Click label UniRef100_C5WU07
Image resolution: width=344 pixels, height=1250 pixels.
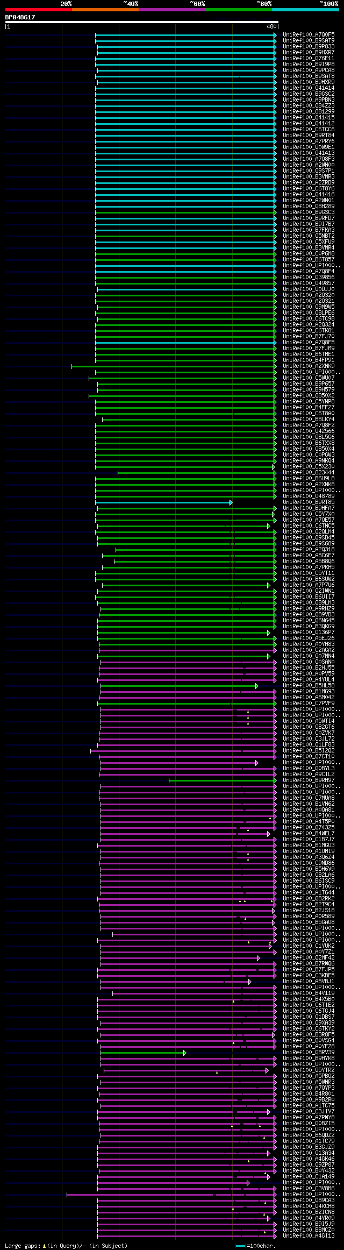(309, 378)
